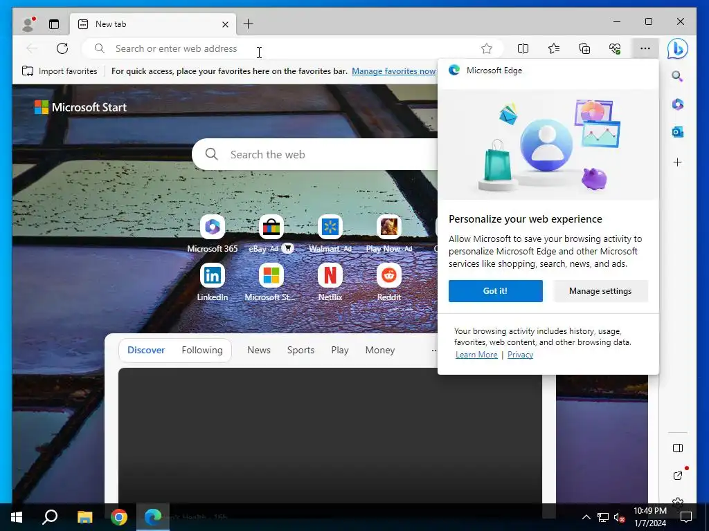Open Browser essentials heart icon
The height and width of the screenshot is (531, 709).
(x=615, y=48)
